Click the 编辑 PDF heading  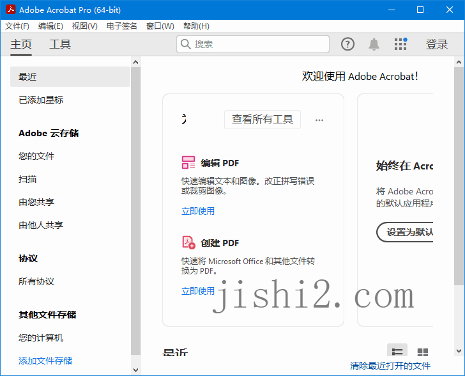click(x=220, y=163)
